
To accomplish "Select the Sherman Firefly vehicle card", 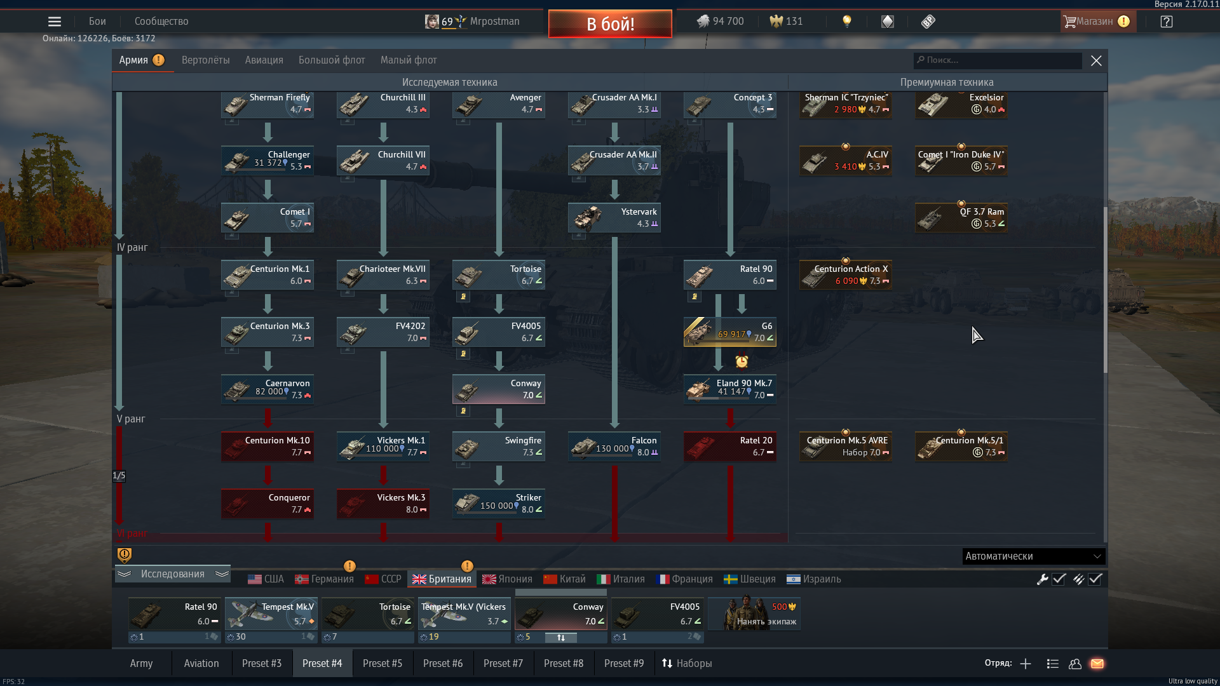I will point(268,104).
